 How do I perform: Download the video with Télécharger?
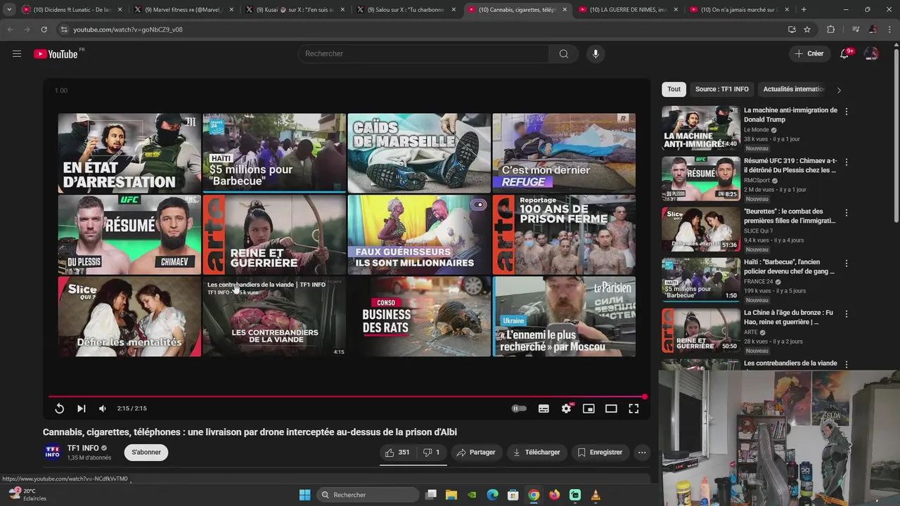[x=536, y=453]
